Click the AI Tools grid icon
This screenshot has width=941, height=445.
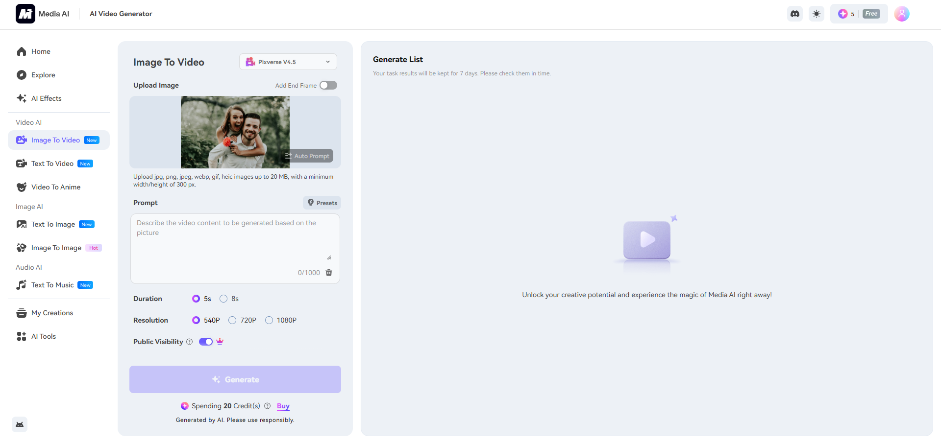pos(22,336)
